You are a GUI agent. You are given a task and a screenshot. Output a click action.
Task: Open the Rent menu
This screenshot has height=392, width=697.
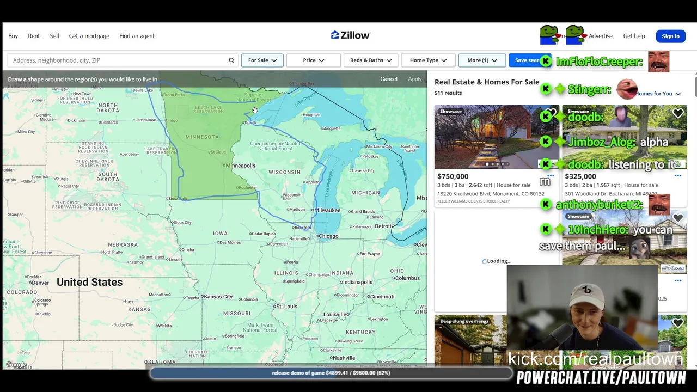pyautogui.click(x=34, y=36)
